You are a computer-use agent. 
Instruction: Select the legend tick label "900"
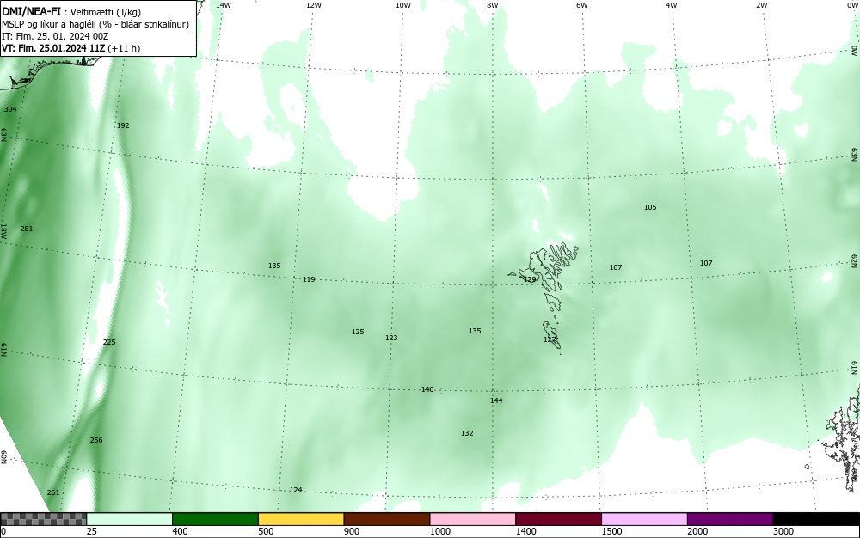click(352, 531)
